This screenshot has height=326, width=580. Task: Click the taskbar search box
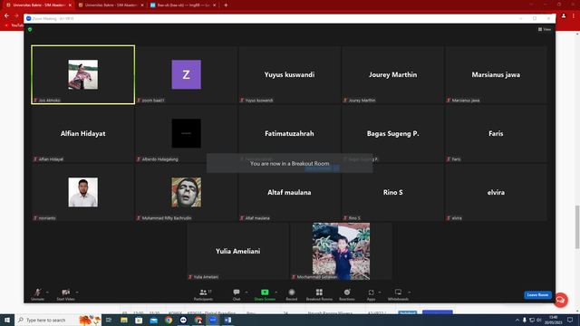(x=58, y=320)
